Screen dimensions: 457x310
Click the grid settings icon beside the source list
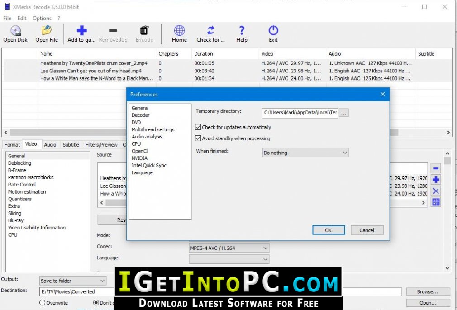point(436,202)
